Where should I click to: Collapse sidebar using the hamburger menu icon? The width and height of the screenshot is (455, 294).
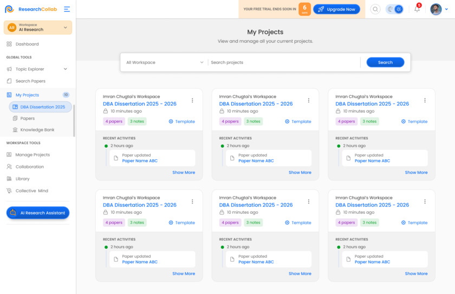pyautogui.click(x=67, y=9)
